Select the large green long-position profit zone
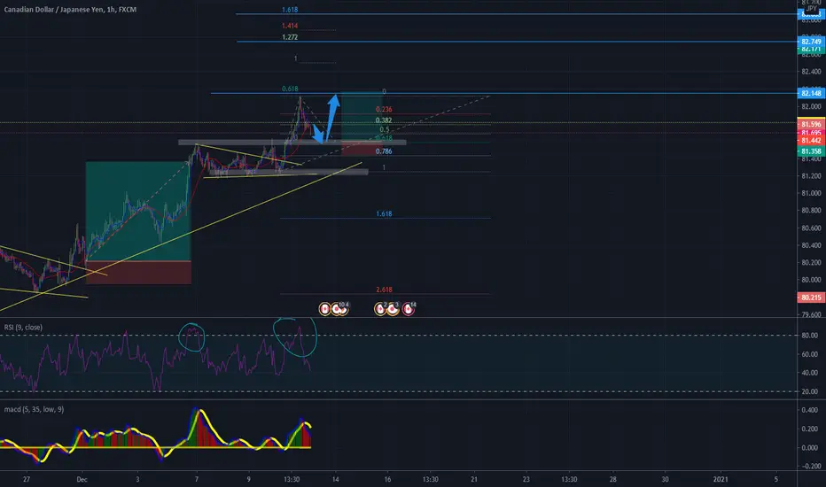Screen dimensions: 826x487 (x=138, y=211)
